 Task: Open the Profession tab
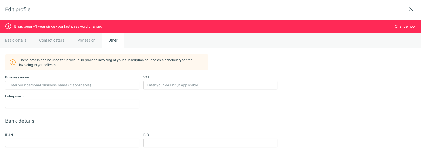86,40
